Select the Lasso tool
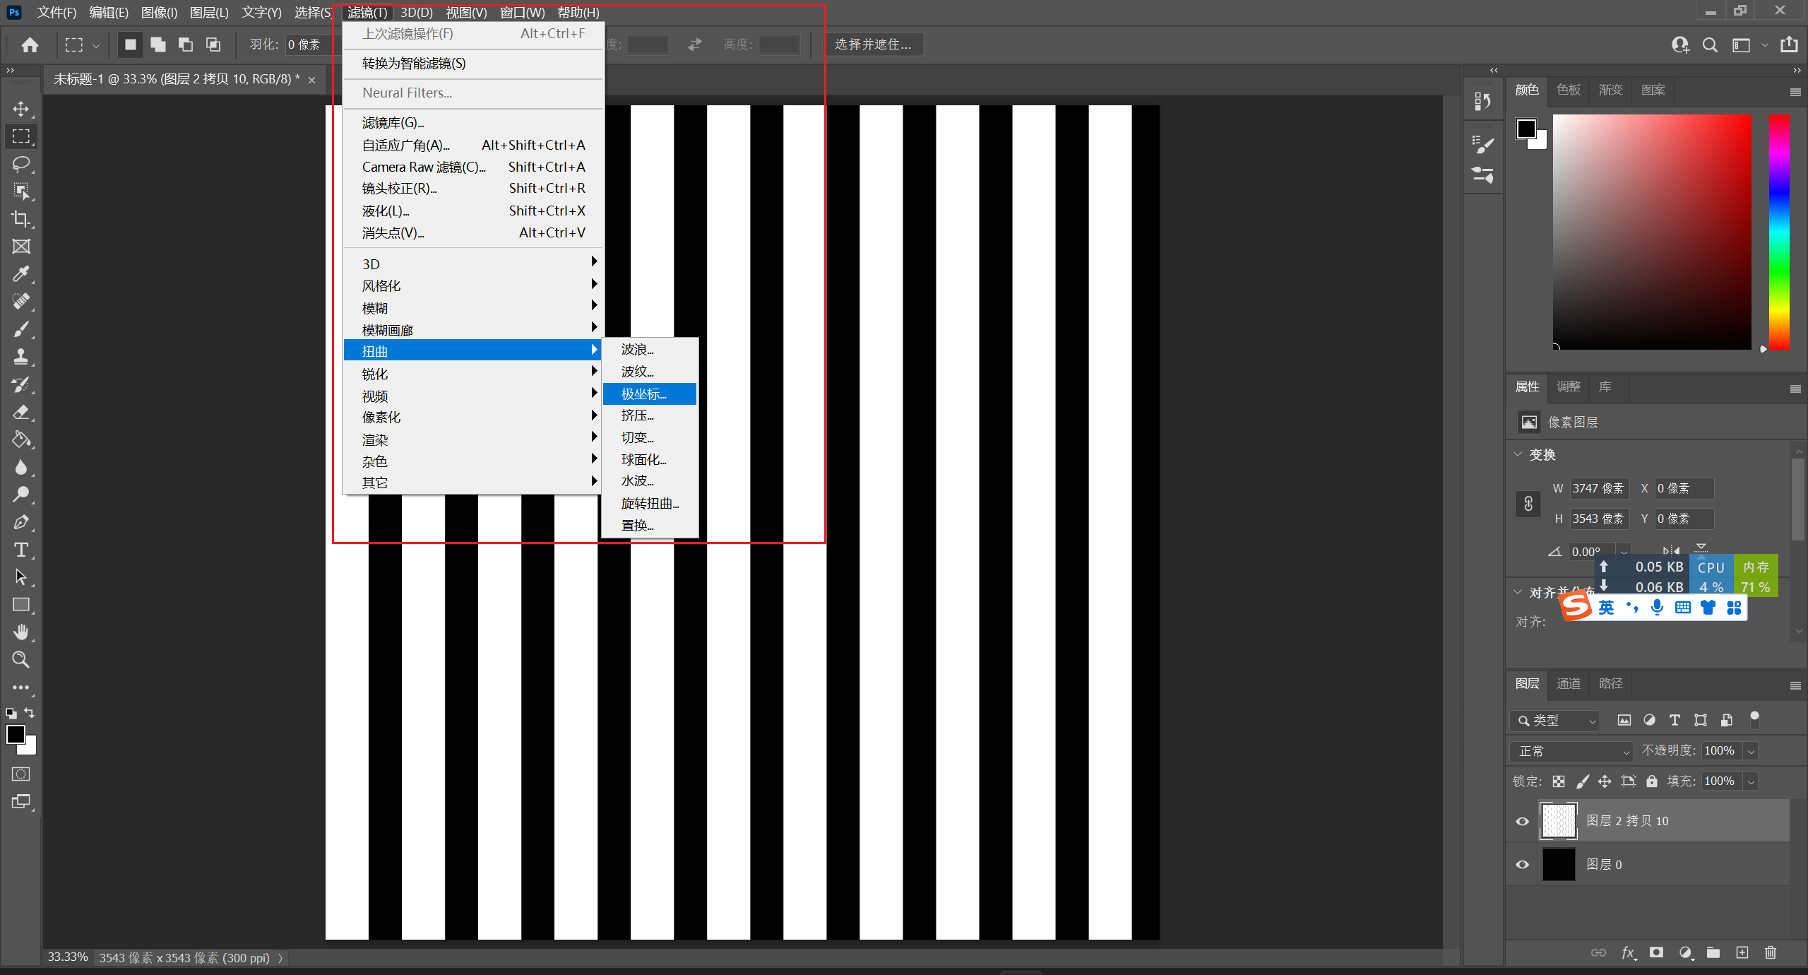Screen dimensions: 1808x975 click(x=21, y=164)
